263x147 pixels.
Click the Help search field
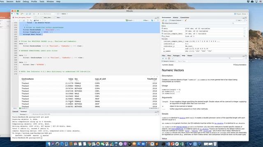237,58
